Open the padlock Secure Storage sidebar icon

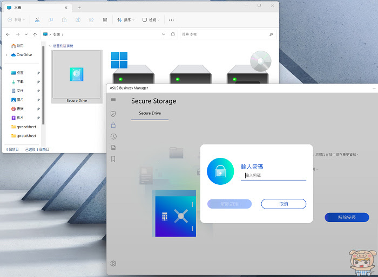click(113, 125)
